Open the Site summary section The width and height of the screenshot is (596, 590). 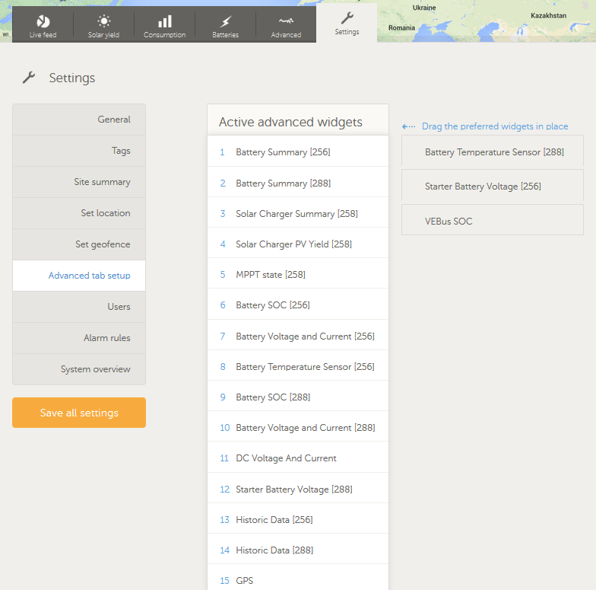click(79, 182)
